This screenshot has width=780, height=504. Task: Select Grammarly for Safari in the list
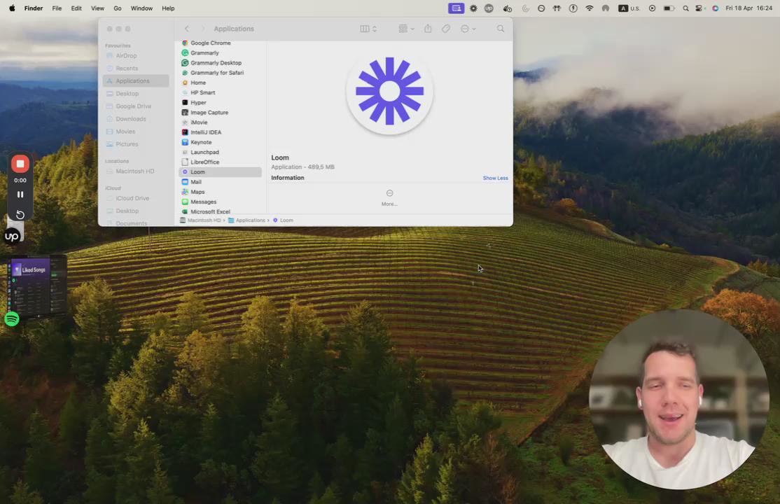[x=220, y=73]
